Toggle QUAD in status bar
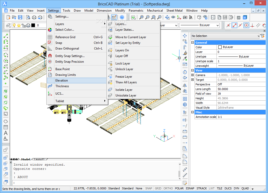The height and width of the screenshot is (193, 268). 245,188
